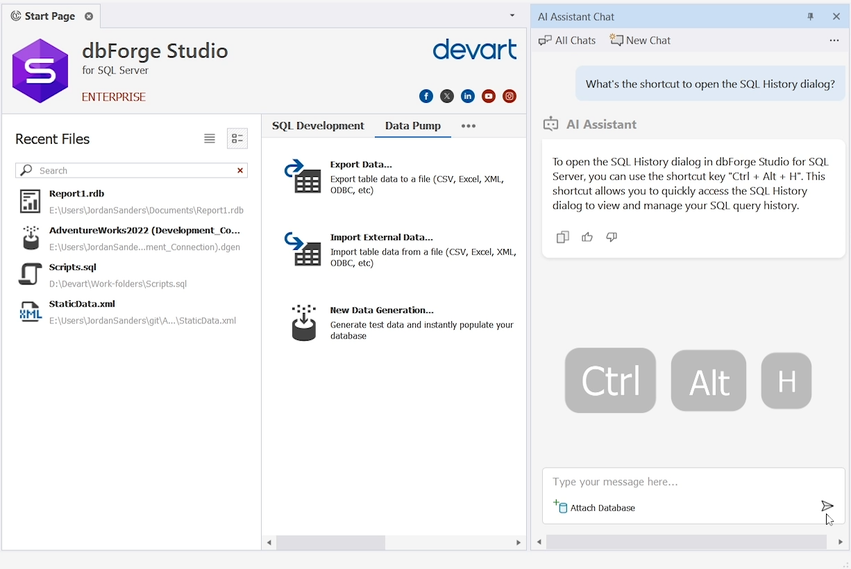Switch Recent Files to list view

pos(210,139)
